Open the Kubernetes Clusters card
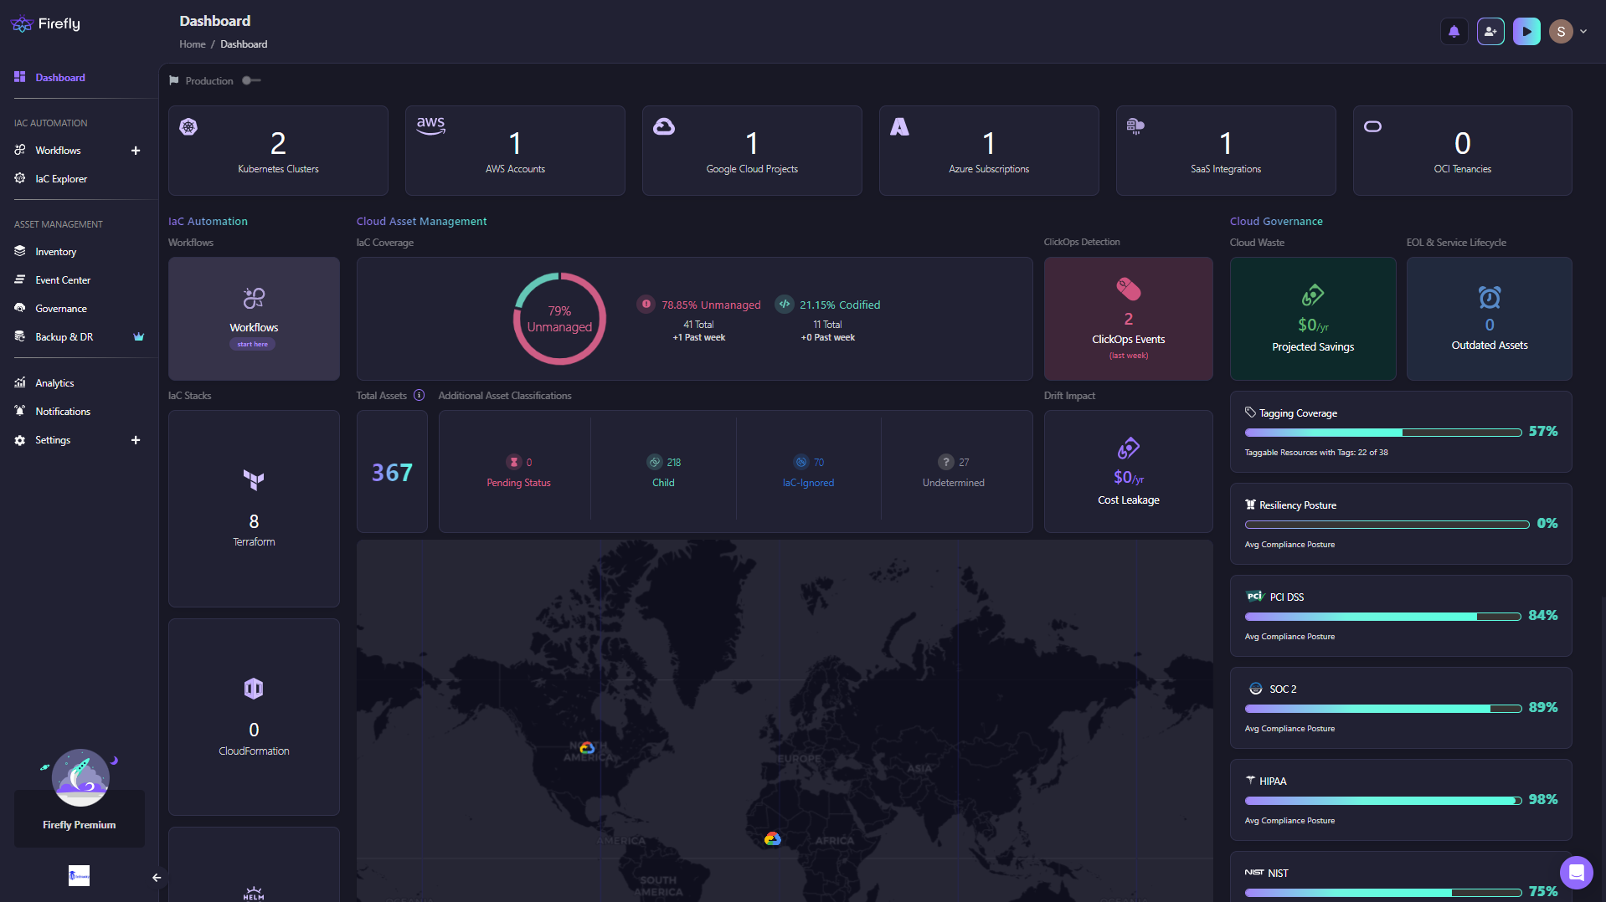1606x902 pixels. point(278,151)
